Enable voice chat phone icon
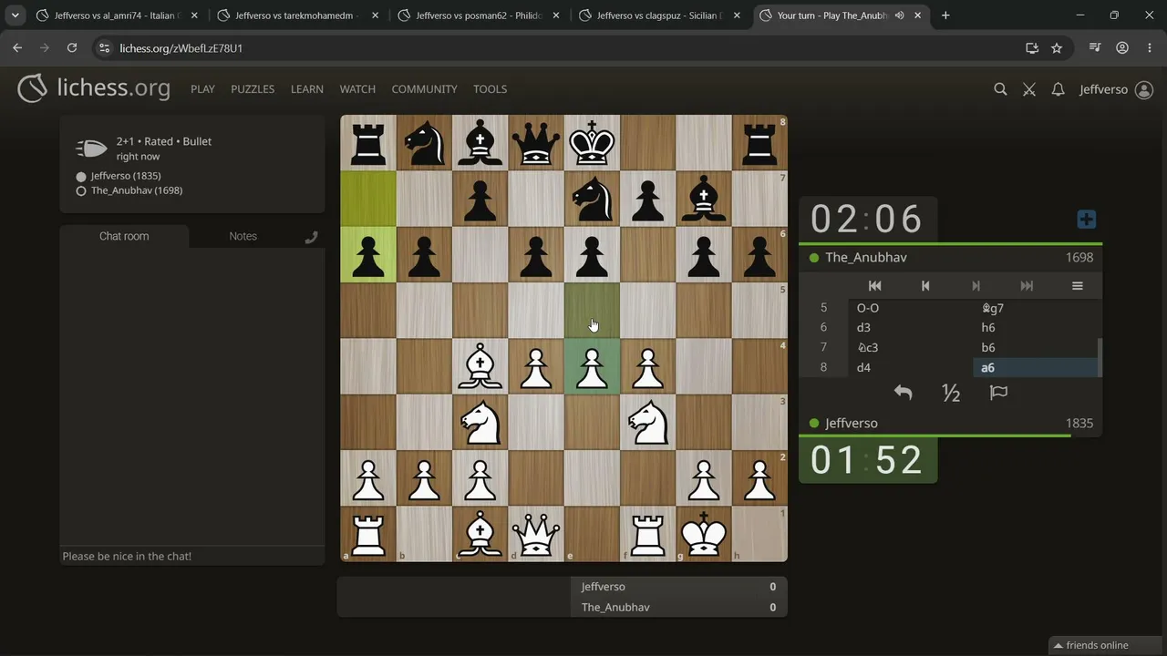The image size is (1167, 656). (x=311, y=237)
